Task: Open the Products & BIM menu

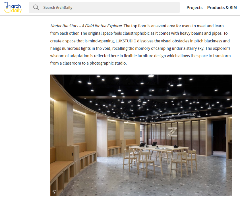Action: pyautogui.click(x=222, y=7)
